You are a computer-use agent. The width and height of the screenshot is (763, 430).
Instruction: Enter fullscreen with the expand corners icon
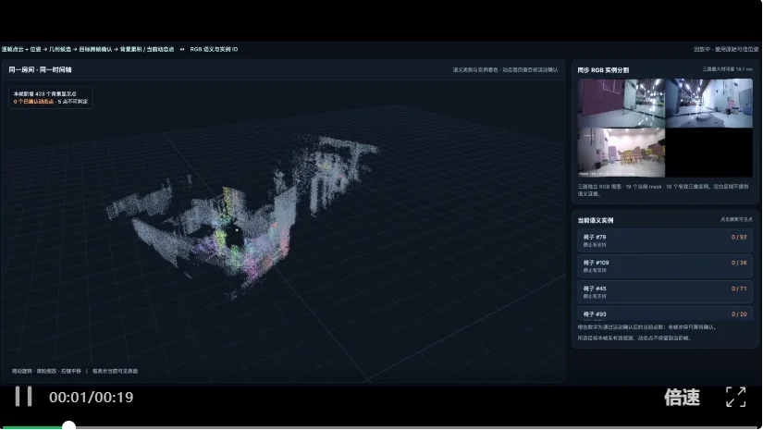point(735,397)
